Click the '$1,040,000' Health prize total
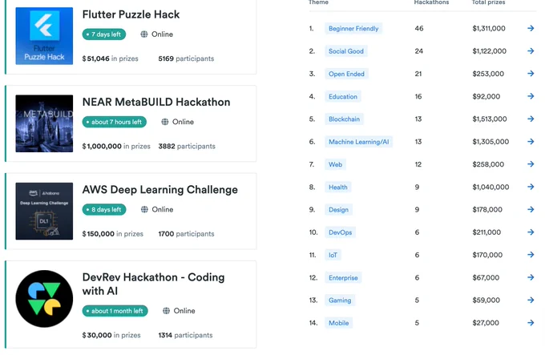The height and width of the screenshot is (355, 545). point(490,188)
